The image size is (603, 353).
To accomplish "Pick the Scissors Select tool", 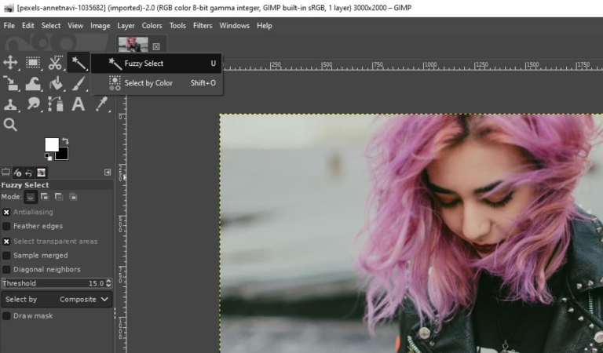I will [55, 63].
